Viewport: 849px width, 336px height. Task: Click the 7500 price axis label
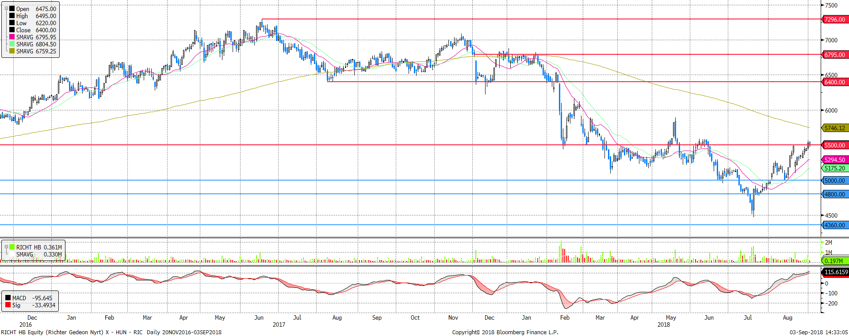831,5
